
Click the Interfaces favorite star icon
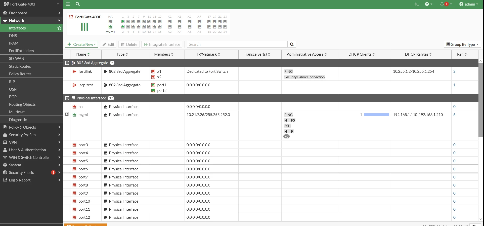(59, 28)
